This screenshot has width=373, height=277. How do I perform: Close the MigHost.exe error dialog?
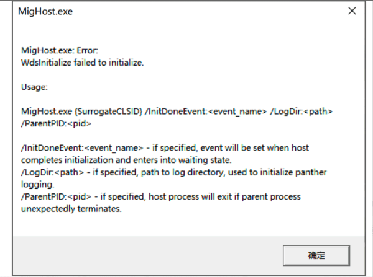(352, 11)
